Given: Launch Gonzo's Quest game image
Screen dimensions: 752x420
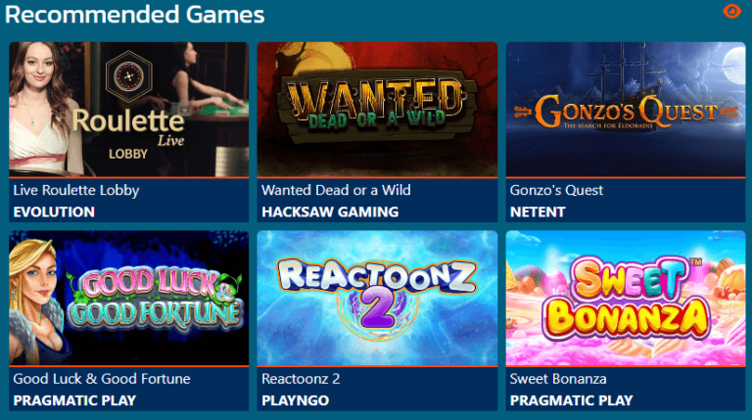Looking at the screenshot, I should 626,110.
